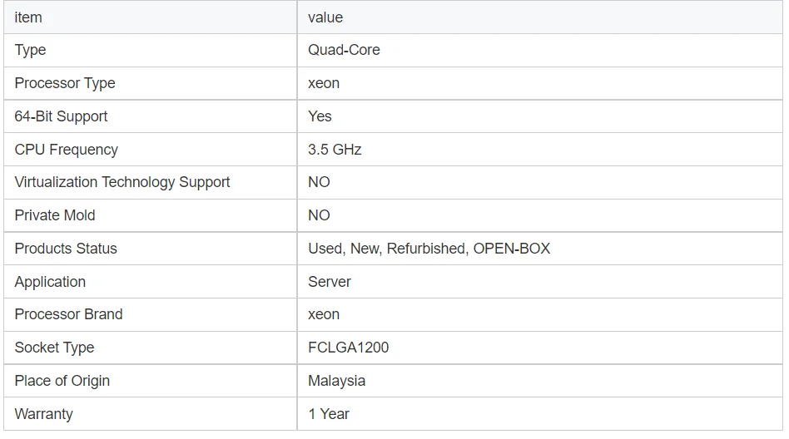
Task: Click the 'Products Status' label
Action: (66, 249)
